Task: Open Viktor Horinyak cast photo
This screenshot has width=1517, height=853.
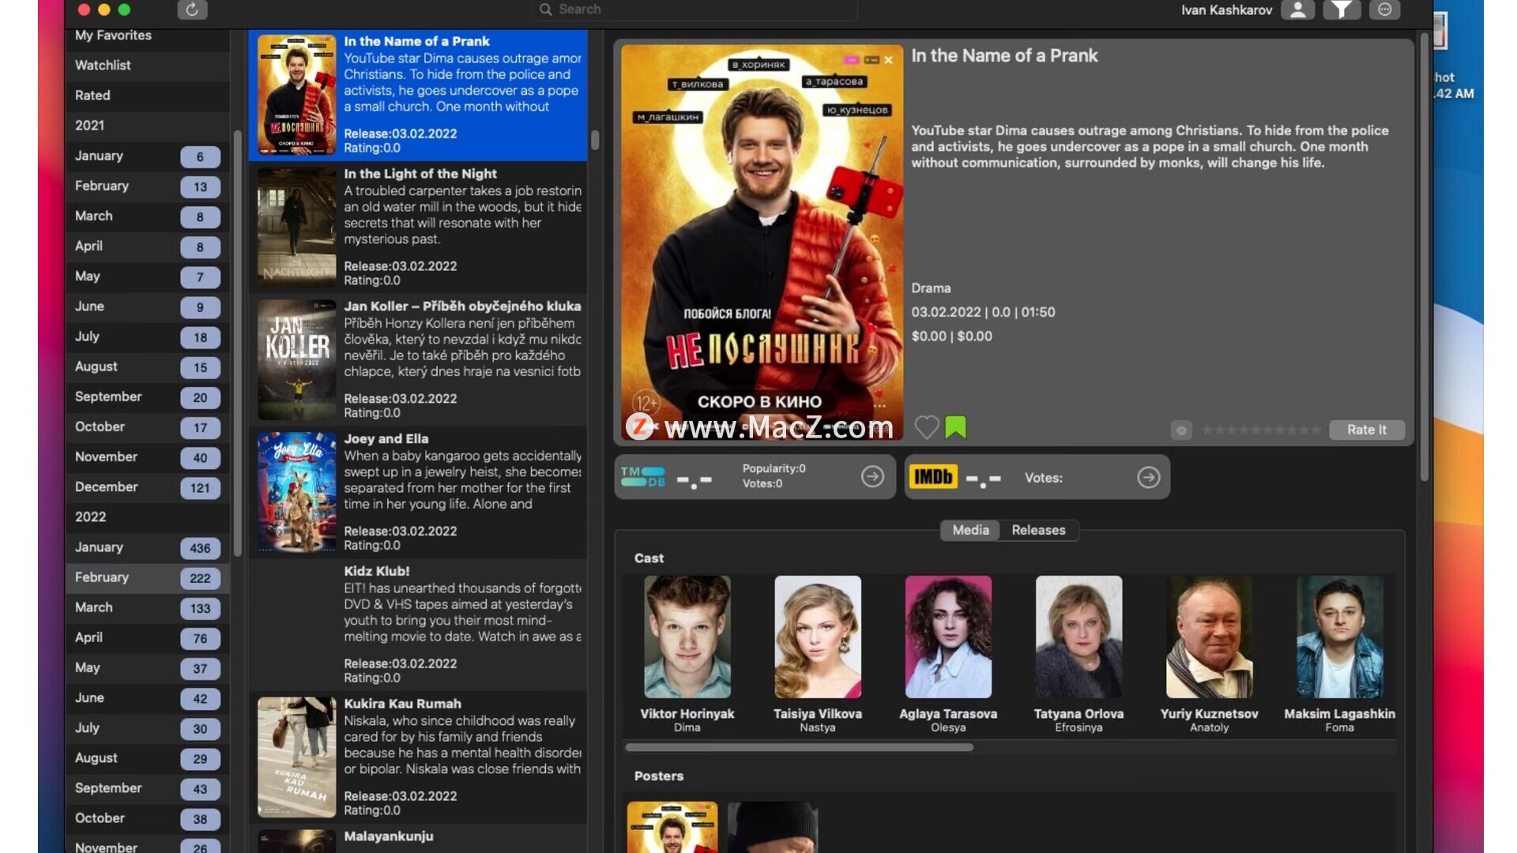Action: coord(687,637)
